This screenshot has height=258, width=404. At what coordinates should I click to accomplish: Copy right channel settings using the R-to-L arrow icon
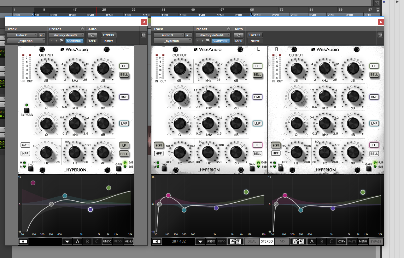pyautogui.click(x=298, y=241)
